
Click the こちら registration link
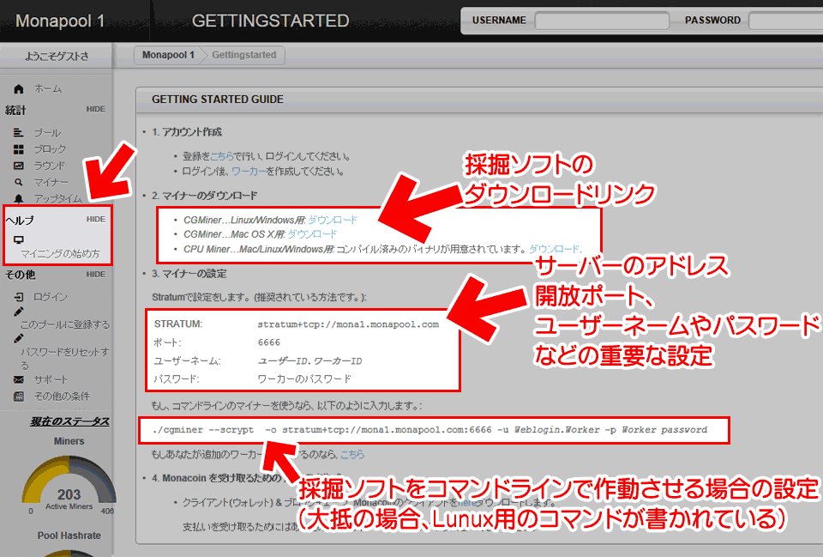[x=221, y=156]
